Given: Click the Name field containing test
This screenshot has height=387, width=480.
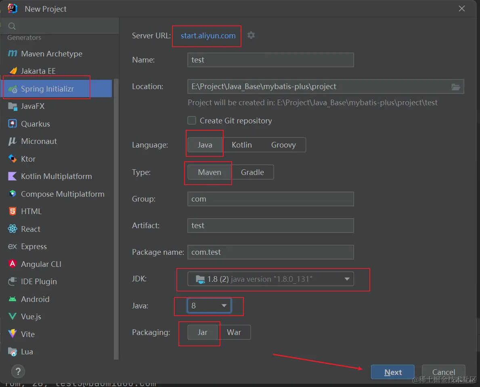Looking at the screenshot, I should [x=270, y=60].
